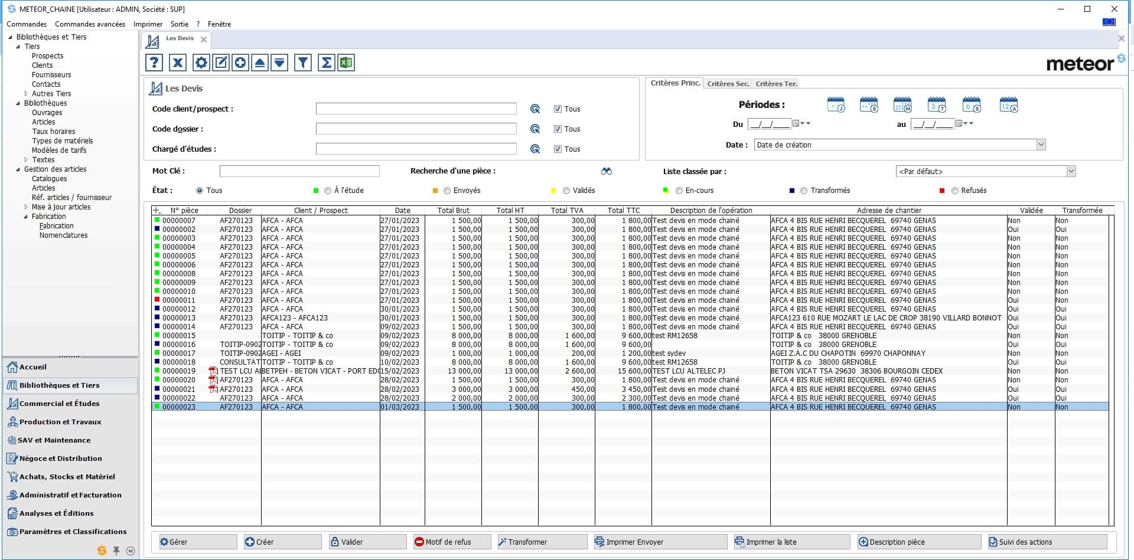Image resolution: width=1134 pixels, height=560 pixels.
Task: Export list with the Excel icon
Action: (346, 63)
